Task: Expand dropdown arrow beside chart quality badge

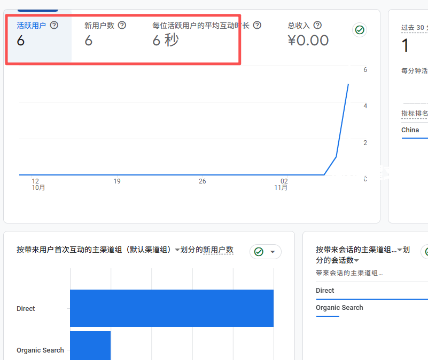Action: click(x=273, y=252)
